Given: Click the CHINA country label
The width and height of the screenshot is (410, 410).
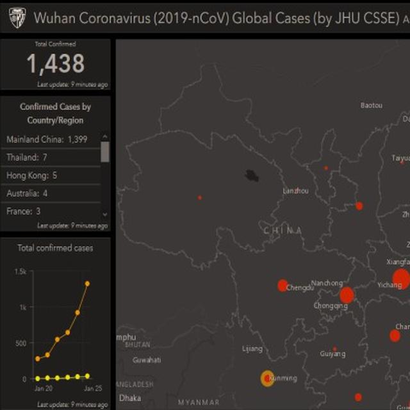Looking at the screenshot, I should [x=283, y=231].
